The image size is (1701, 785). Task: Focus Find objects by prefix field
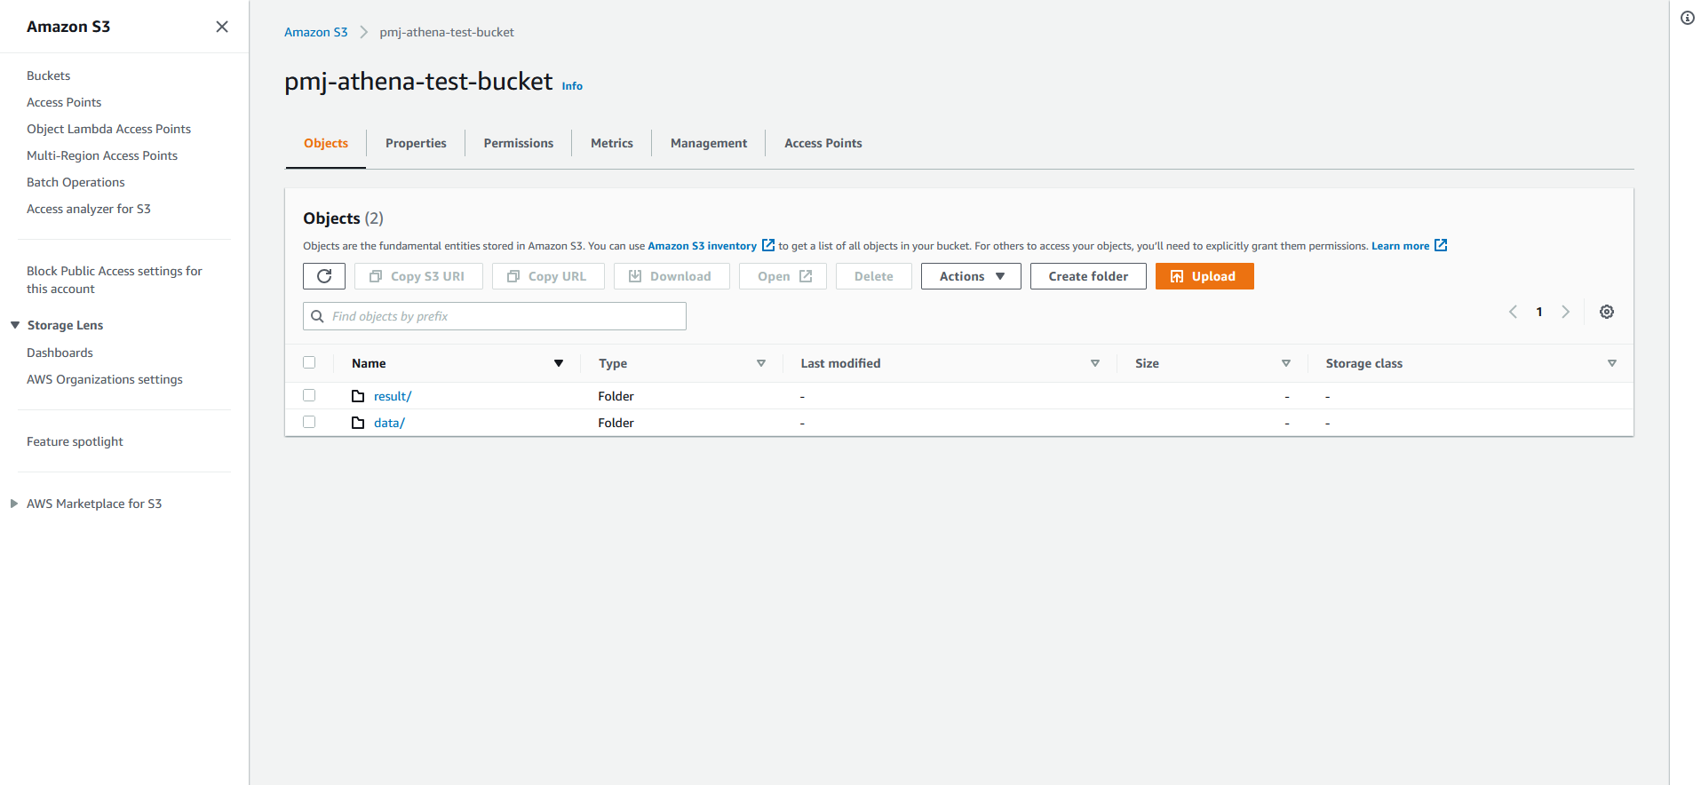click(x=495, y=316)
